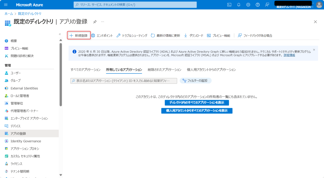Open the 詳細情報 link in the banner
The image size is (324, 178).
(x=289, y=55)
